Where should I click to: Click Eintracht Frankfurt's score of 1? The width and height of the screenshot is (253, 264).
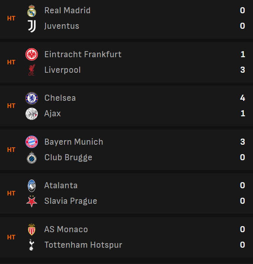click(243, 55)
